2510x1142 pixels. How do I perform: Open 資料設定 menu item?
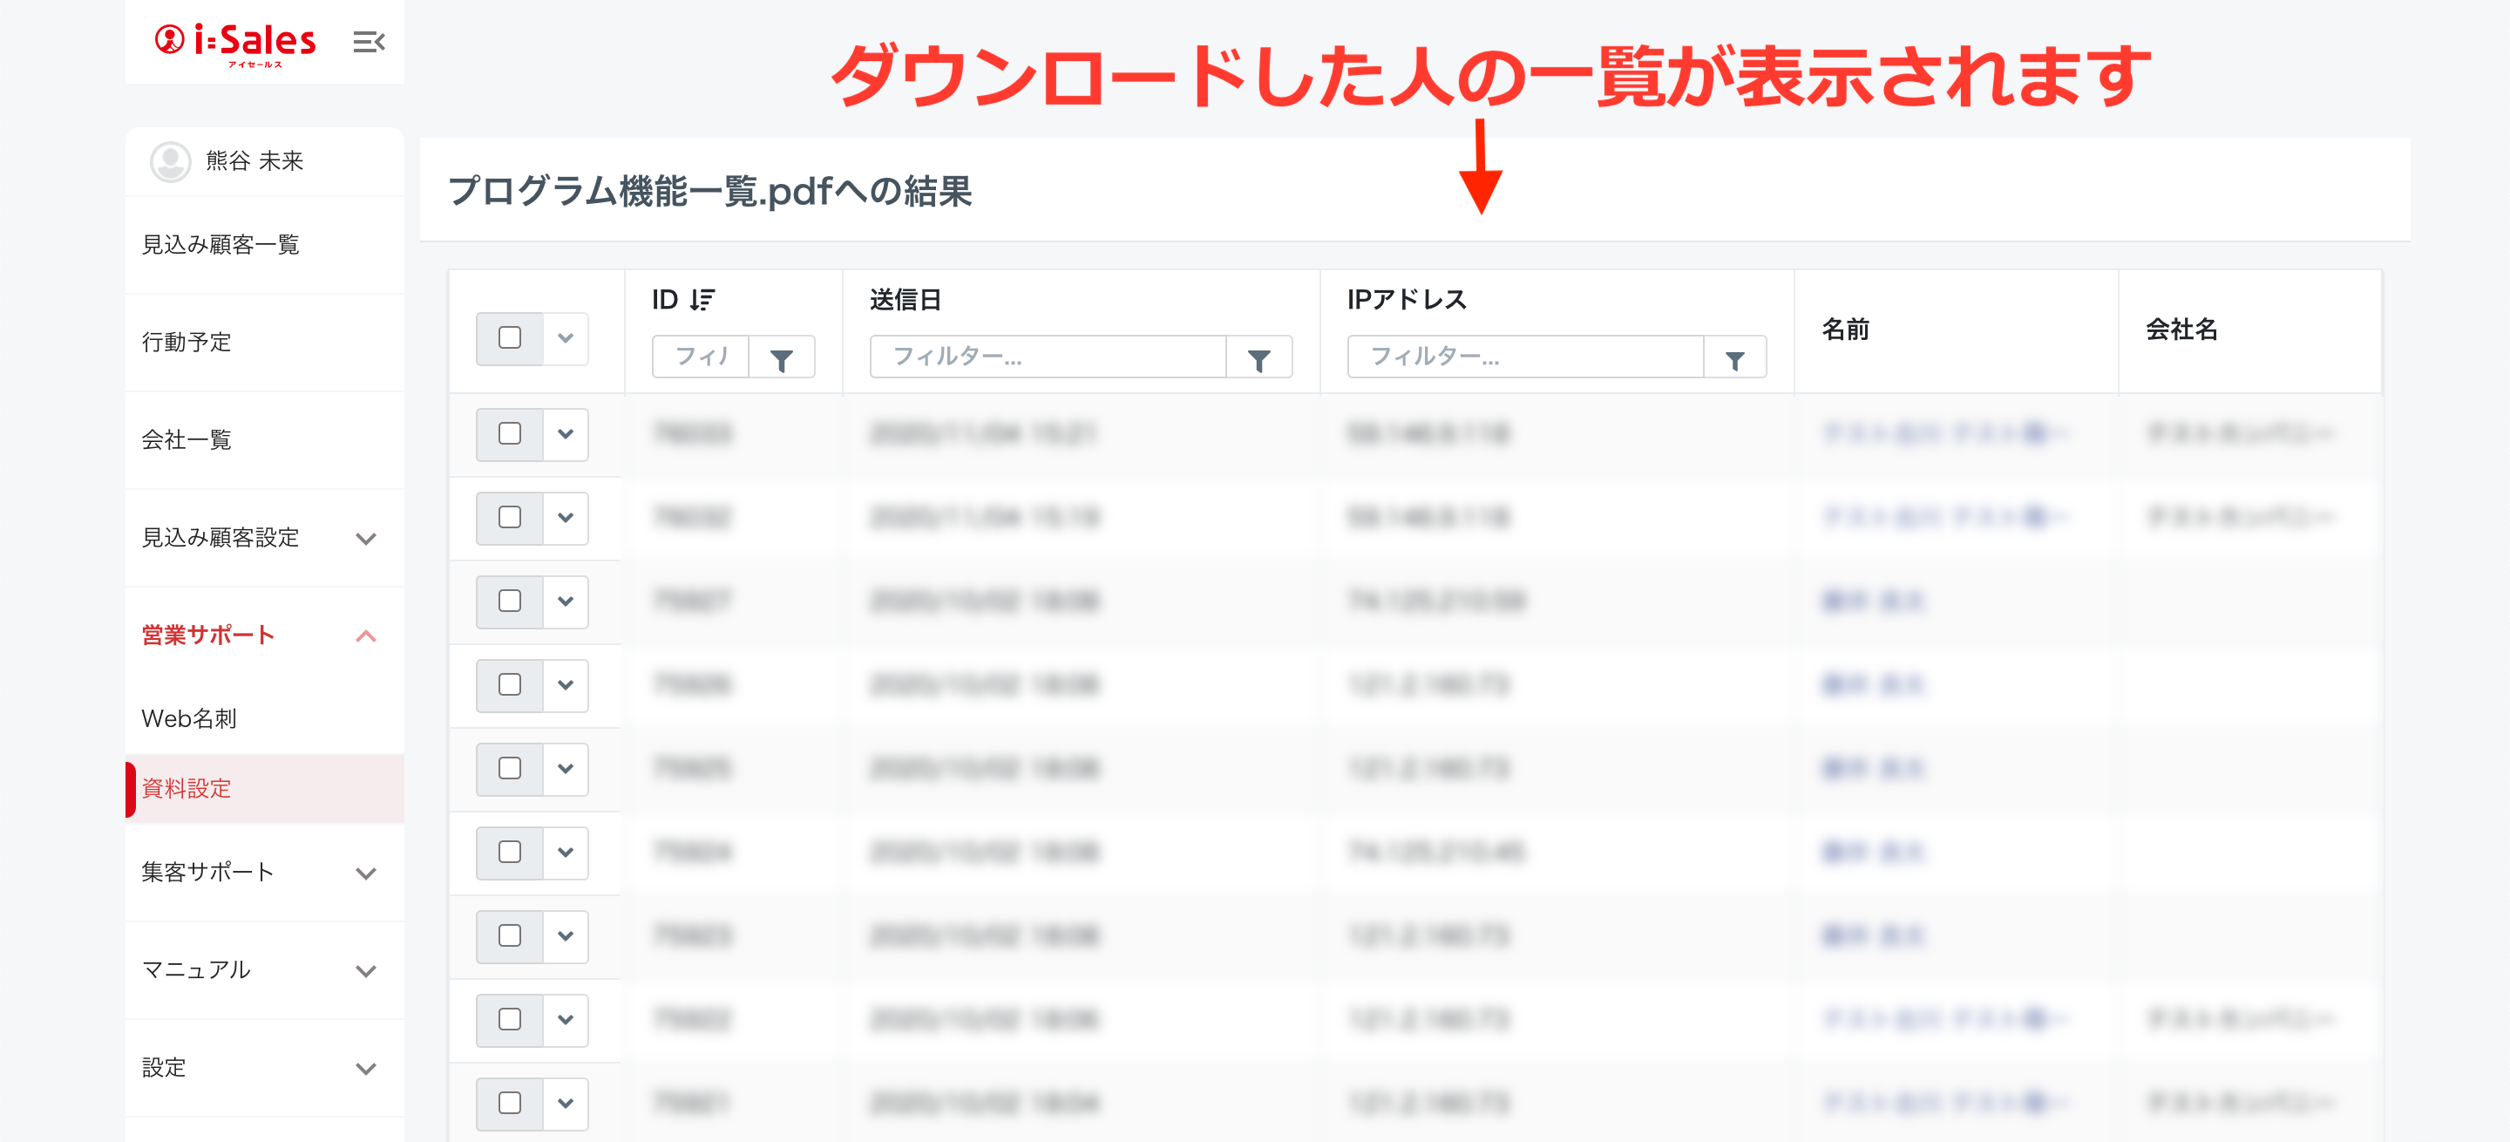[x=187, y=788]
